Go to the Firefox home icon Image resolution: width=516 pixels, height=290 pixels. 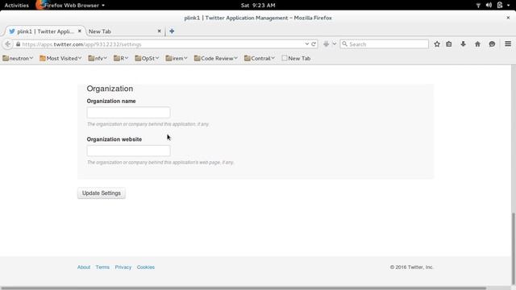(477, 44)
